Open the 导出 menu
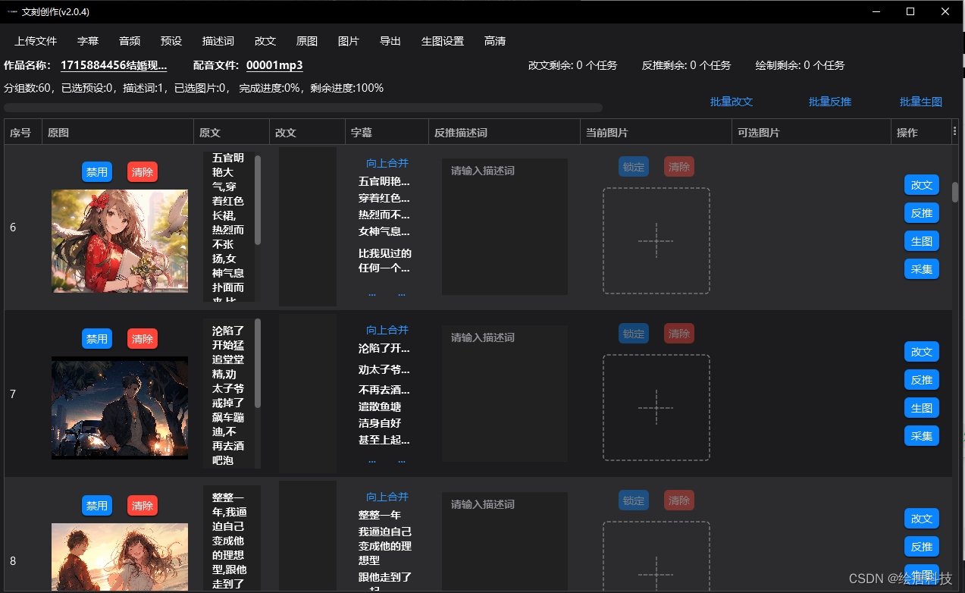Screen dimensions: 965x593 pyautogui.click(x=390, y=41)
